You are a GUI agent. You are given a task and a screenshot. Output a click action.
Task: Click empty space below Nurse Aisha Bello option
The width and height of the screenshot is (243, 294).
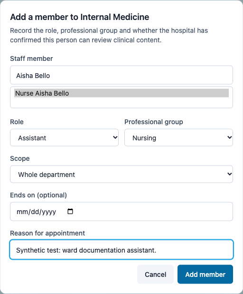121,102
